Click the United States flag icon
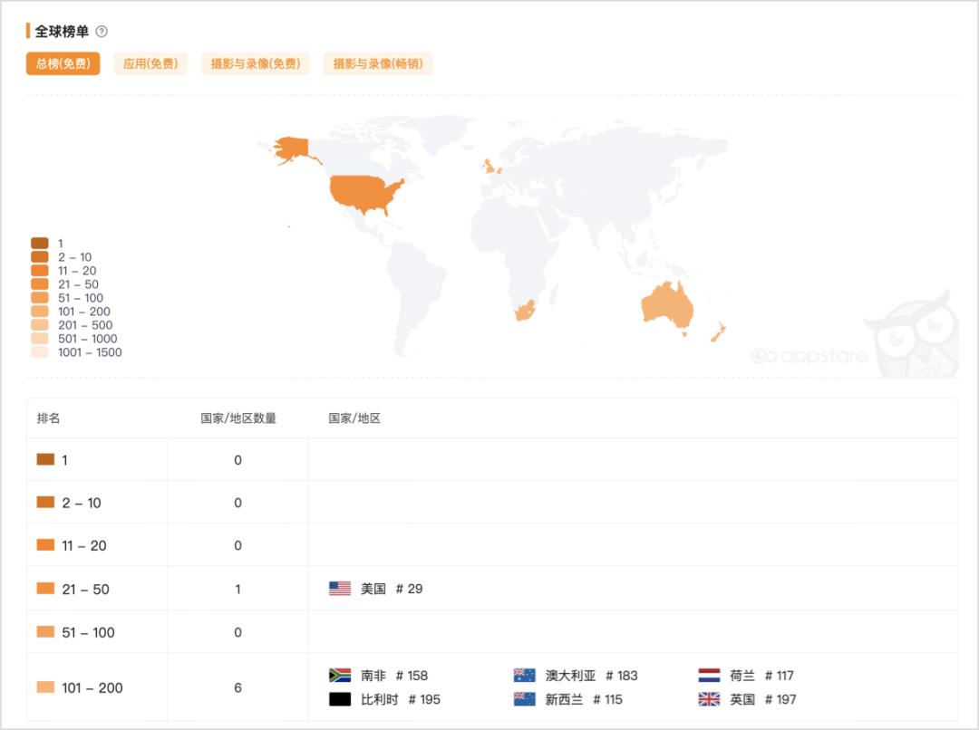This screenshot has width=979, height=730. coord(340,589)
